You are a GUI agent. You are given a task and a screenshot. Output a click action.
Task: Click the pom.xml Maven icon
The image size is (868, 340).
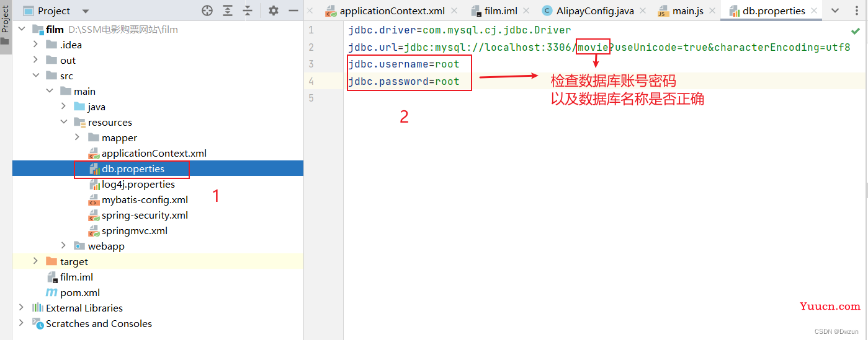[51, 292]
